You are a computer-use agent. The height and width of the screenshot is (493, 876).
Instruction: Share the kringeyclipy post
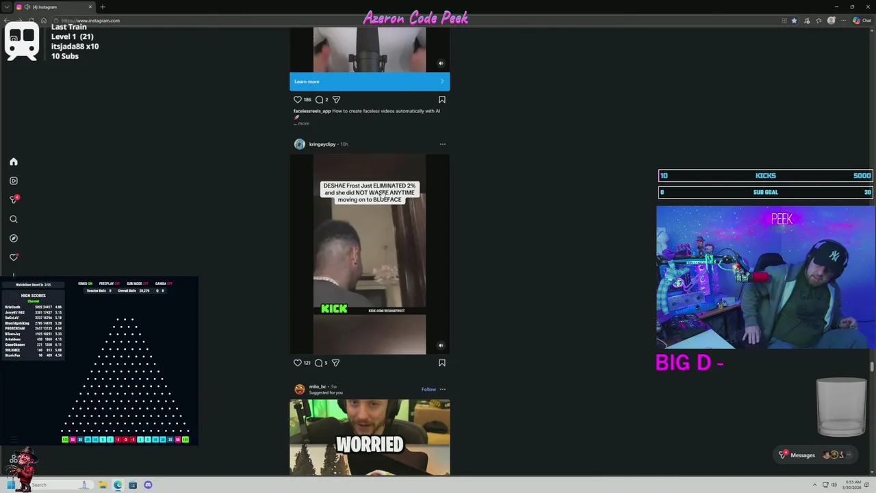(x=335, y=363)
